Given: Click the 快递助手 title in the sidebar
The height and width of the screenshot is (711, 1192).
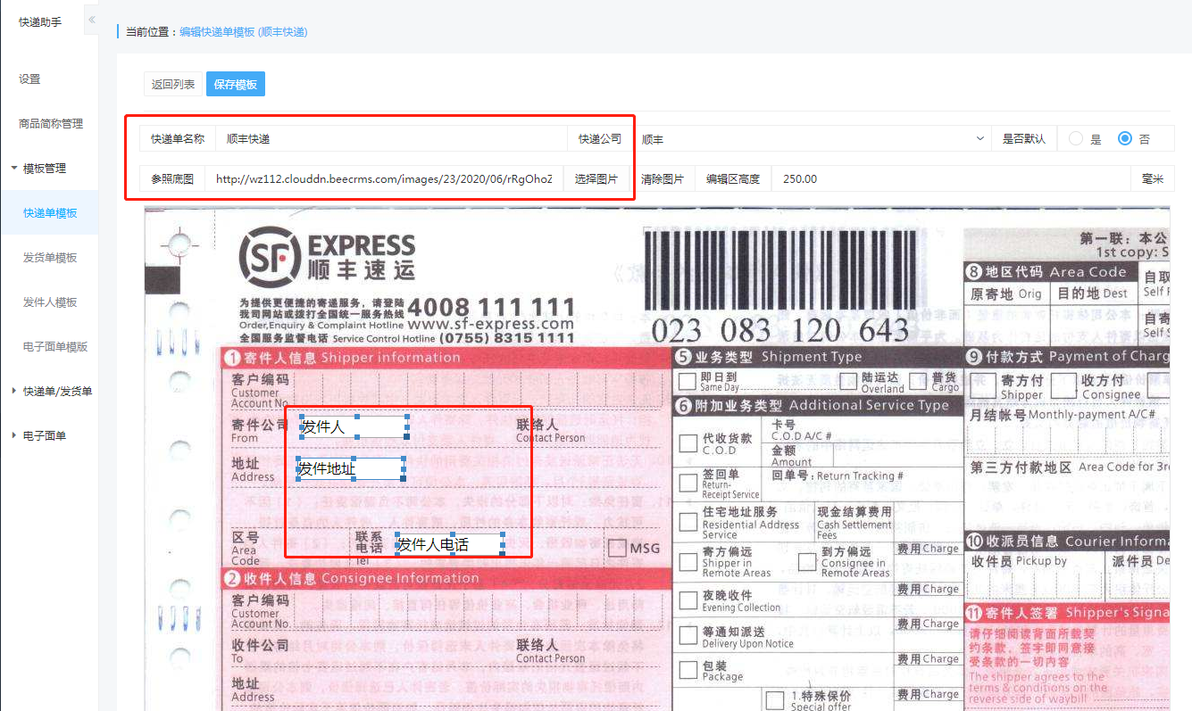Looking at the screenshot, I should pos(40,21).
